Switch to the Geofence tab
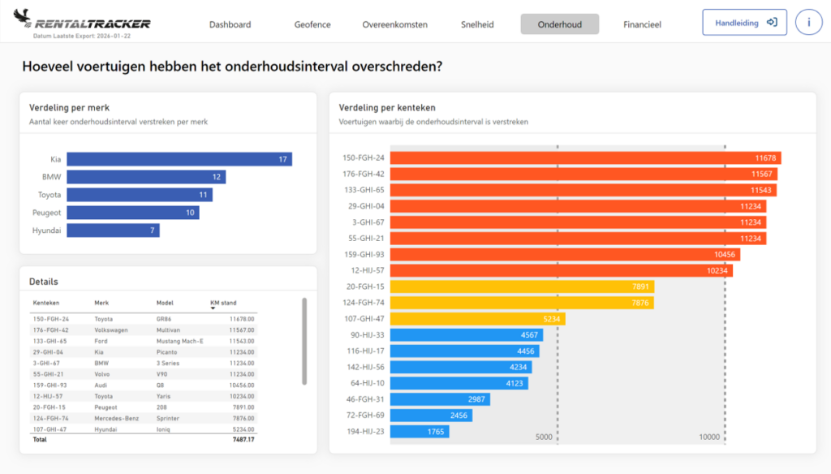The image size is (831, 474). tap(312, 24)
